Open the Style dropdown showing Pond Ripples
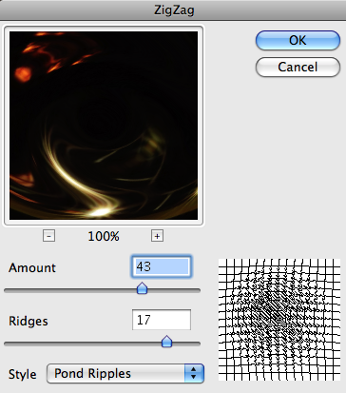Image resolution: width=346 pixels, height=393 pixels. 125,373
